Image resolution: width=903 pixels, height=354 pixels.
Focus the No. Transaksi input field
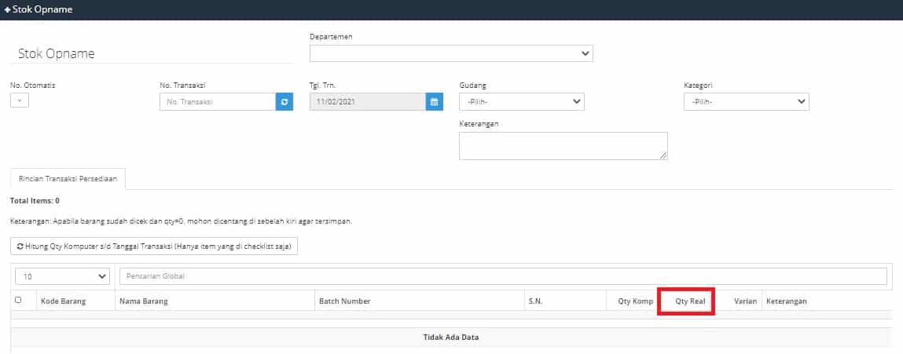pos(218,102)
